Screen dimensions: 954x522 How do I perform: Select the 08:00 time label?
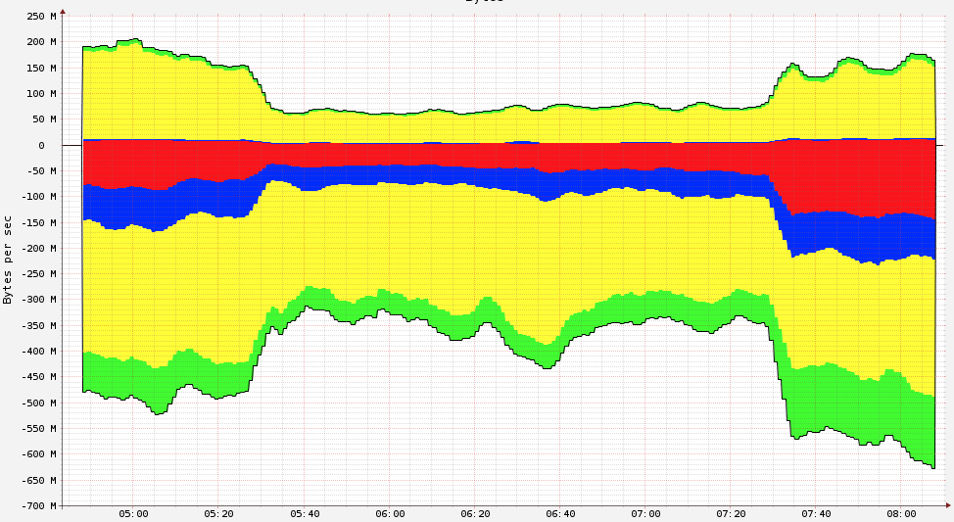point(901,513)
